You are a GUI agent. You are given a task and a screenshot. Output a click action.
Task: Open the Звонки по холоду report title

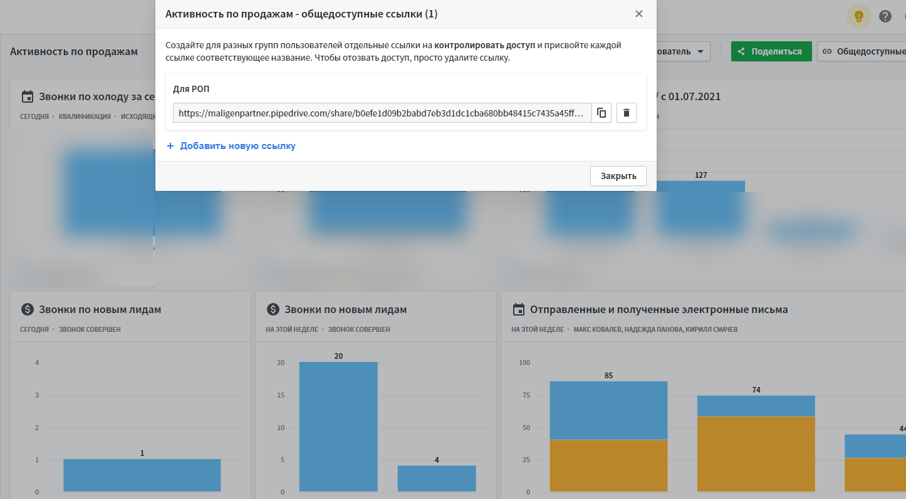(97, 96)
